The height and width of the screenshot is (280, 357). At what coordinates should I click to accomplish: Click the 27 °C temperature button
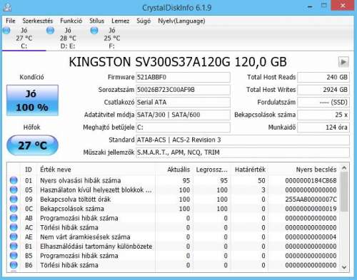click(32, 145)
